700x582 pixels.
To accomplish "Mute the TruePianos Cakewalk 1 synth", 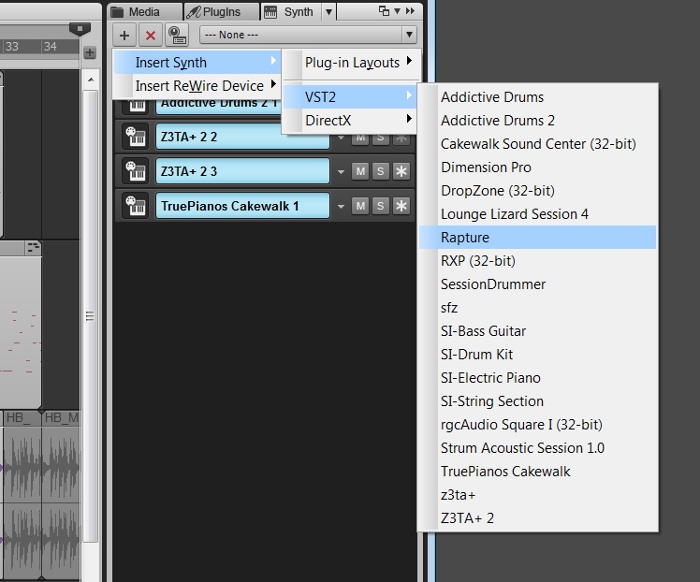I will coord(360,206).
